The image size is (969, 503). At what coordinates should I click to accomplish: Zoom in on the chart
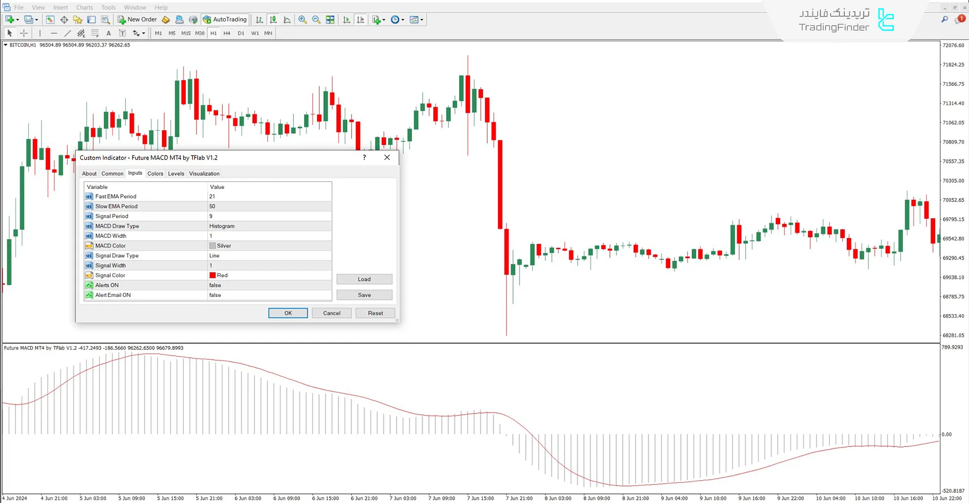302,19
